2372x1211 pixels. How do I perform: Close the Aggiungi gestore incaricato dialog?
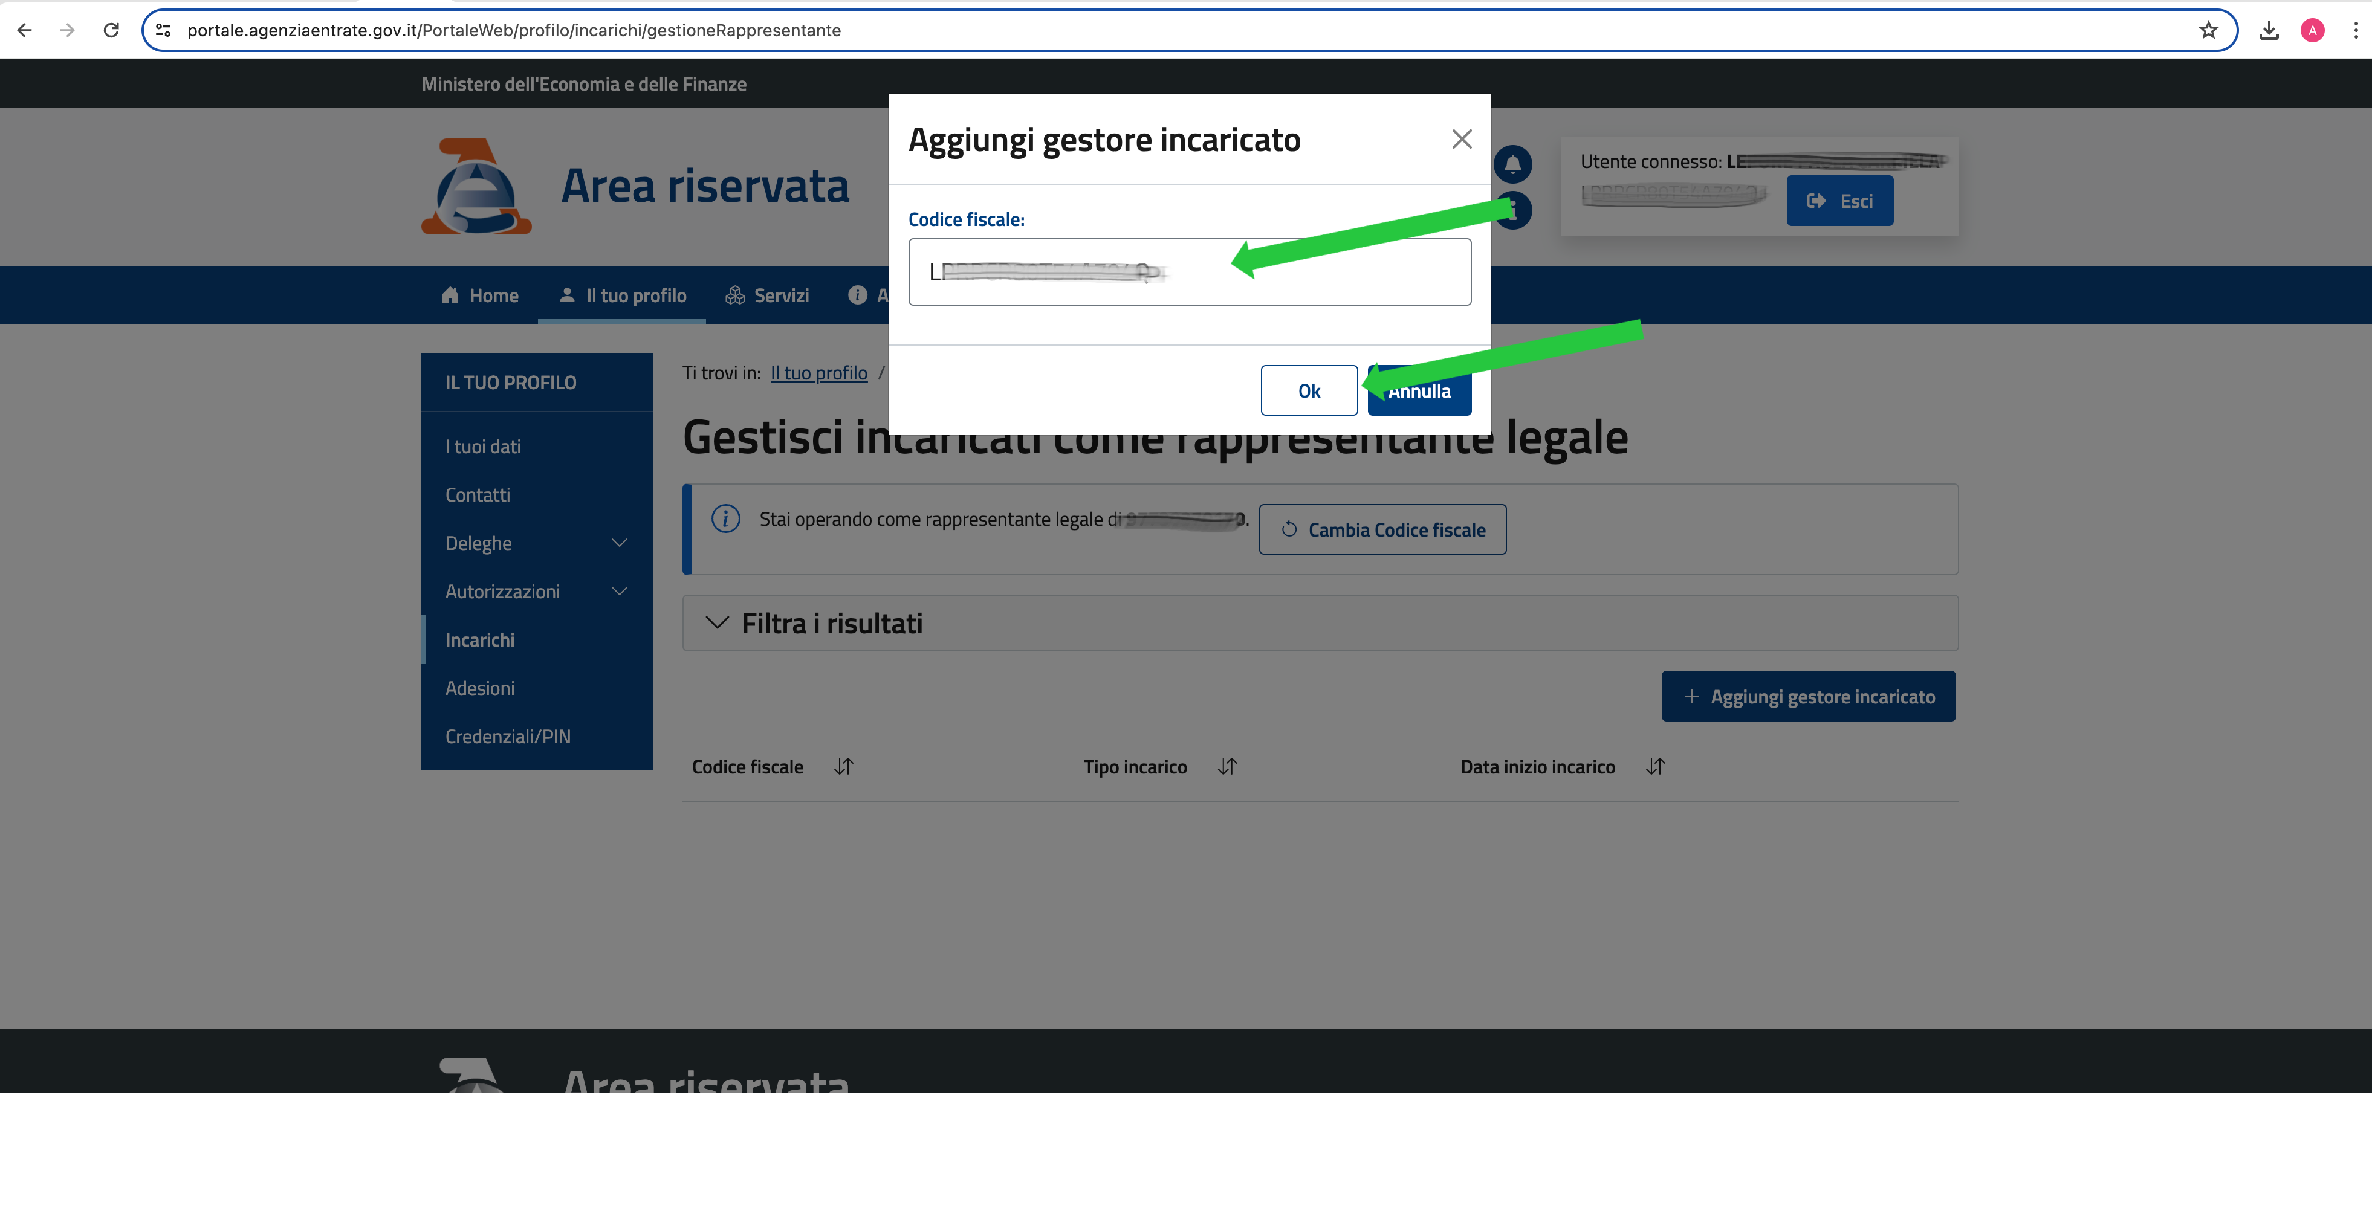coord(1461,139)
